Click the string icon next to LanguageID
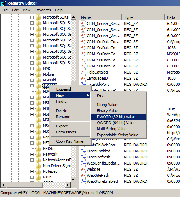 click(84, 78)
